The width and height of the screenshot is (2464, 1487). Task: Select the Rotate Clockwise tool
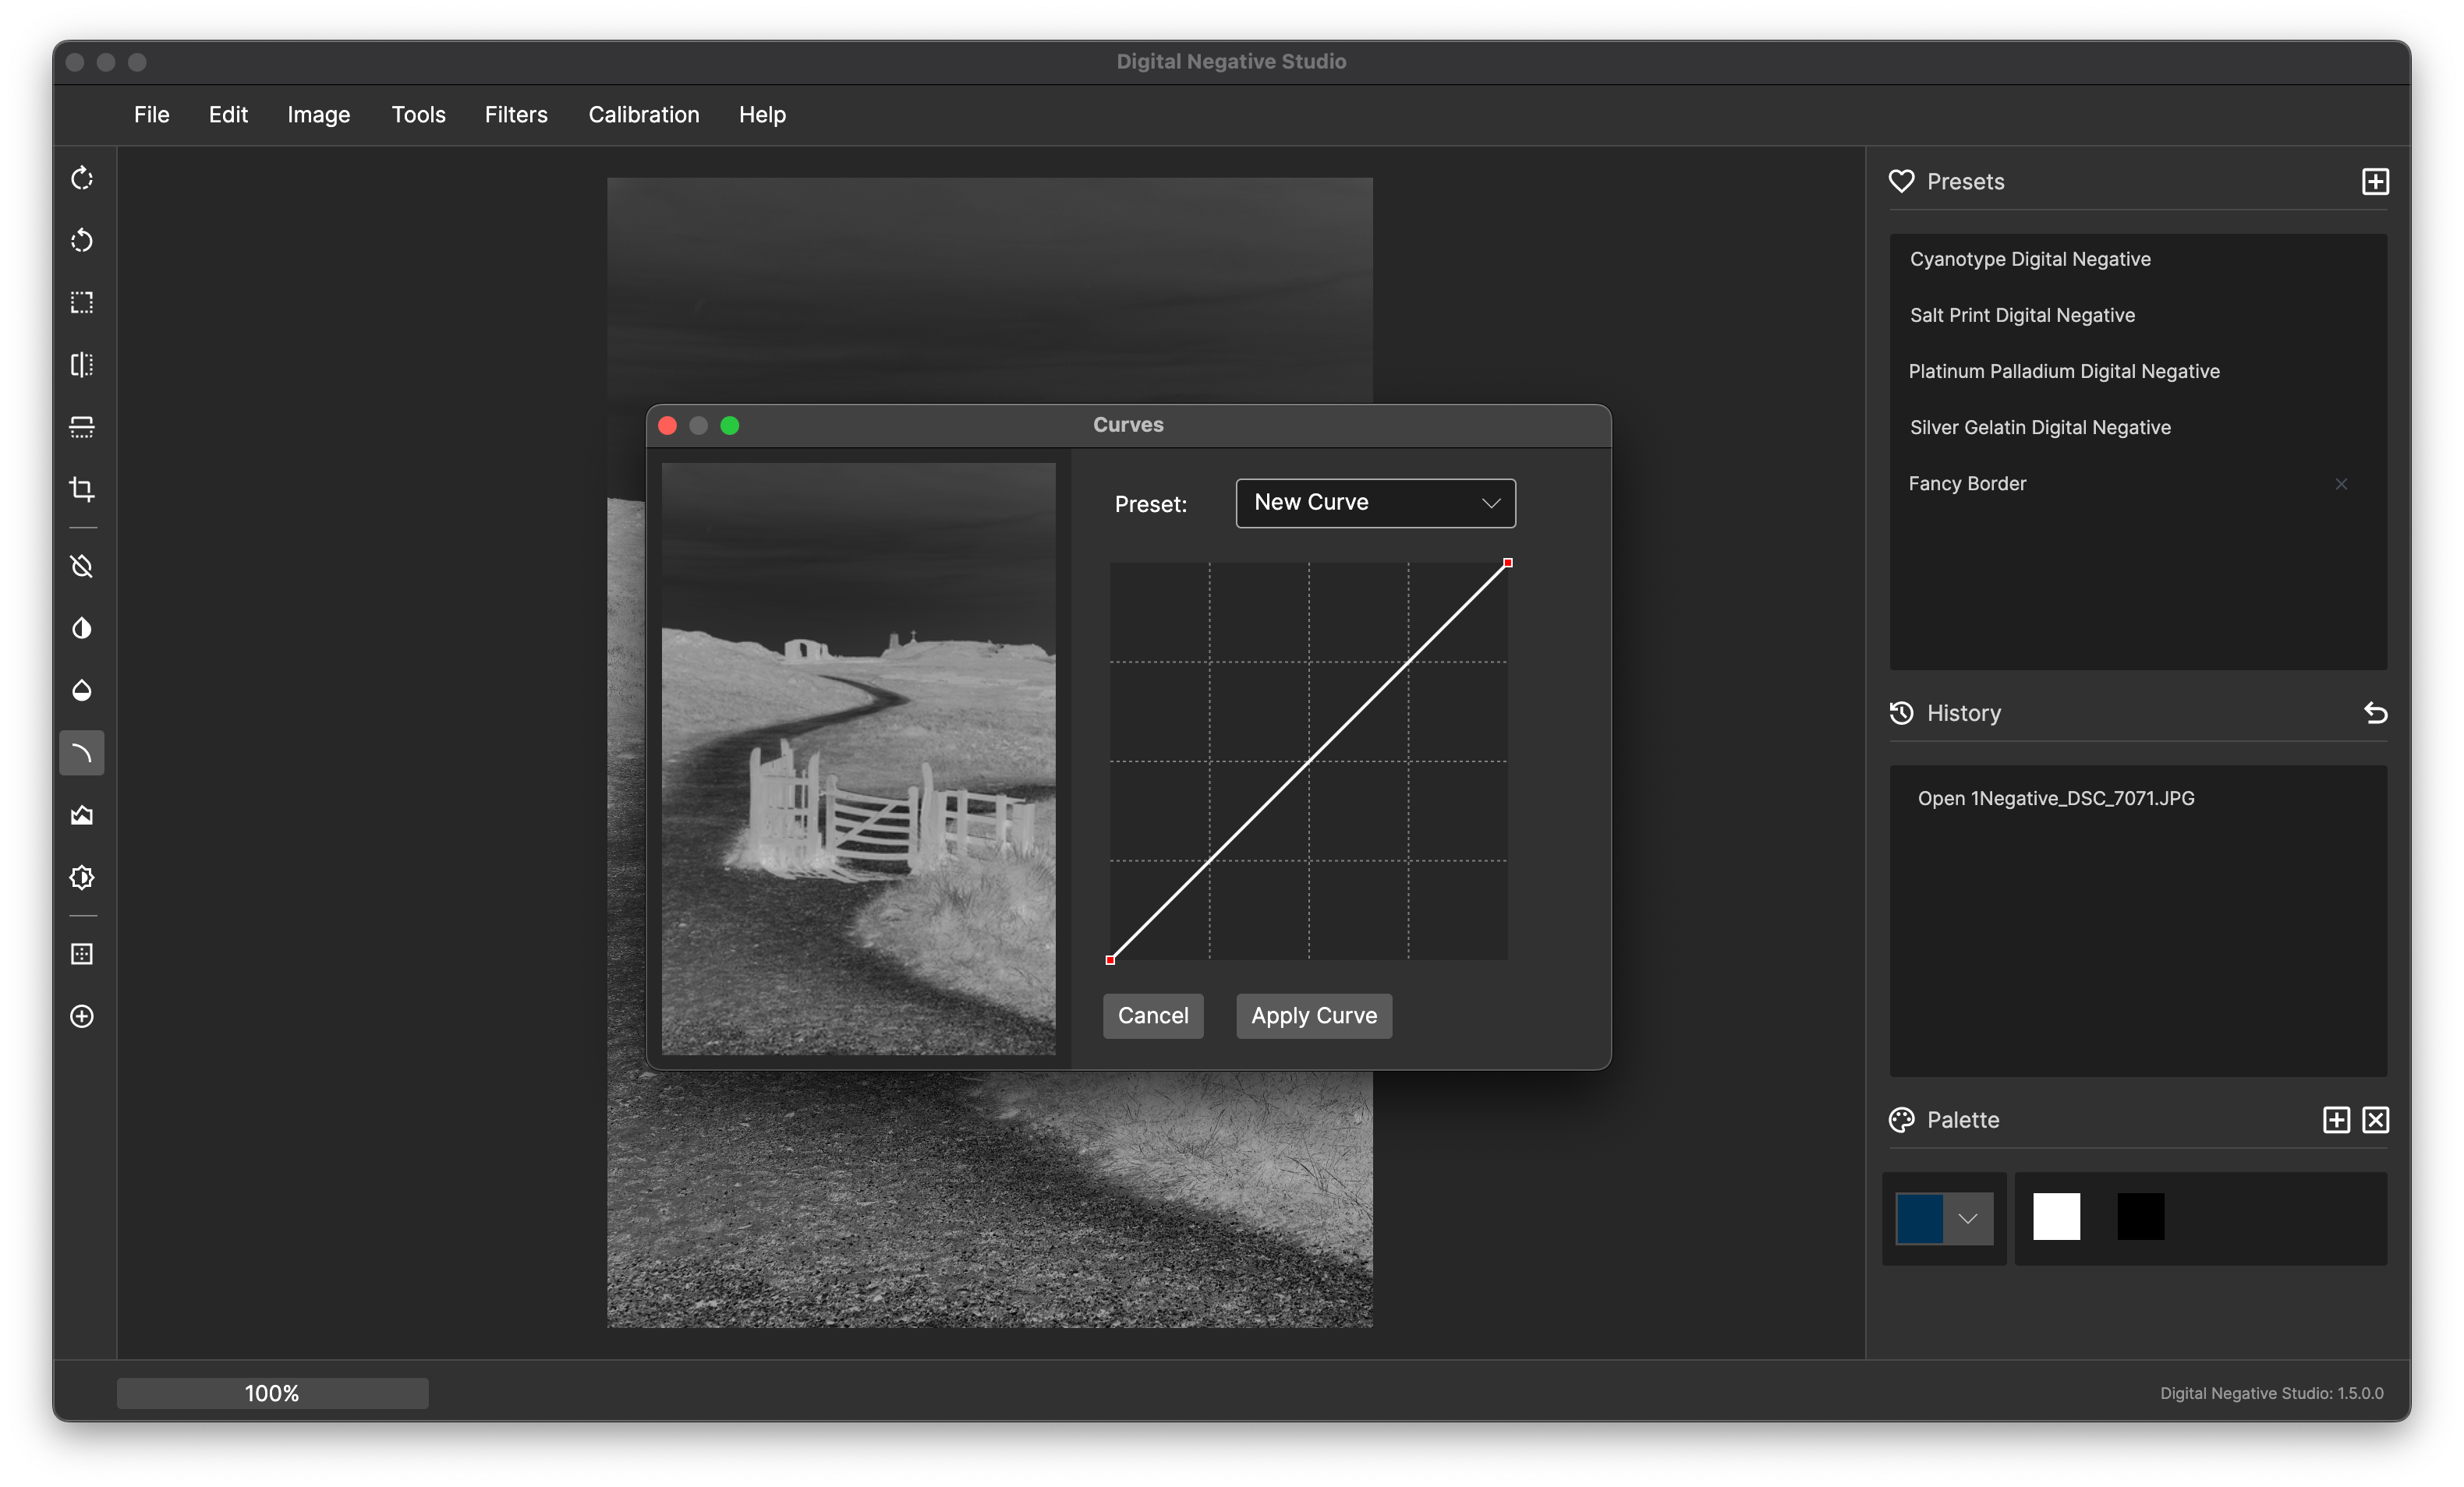click(x=81, y=178)
